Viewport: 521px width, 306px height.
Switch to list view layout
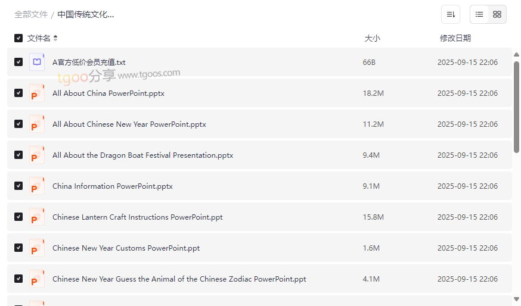479,14
